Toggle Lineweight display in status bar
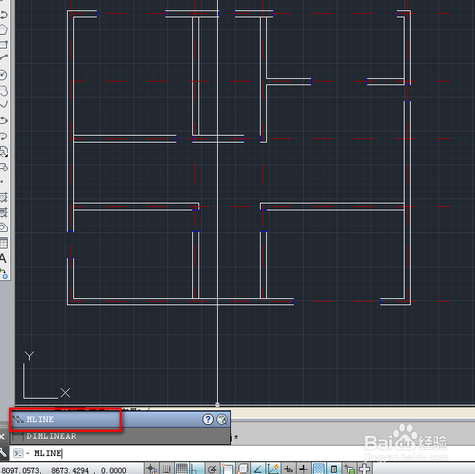 coord(304,469)
